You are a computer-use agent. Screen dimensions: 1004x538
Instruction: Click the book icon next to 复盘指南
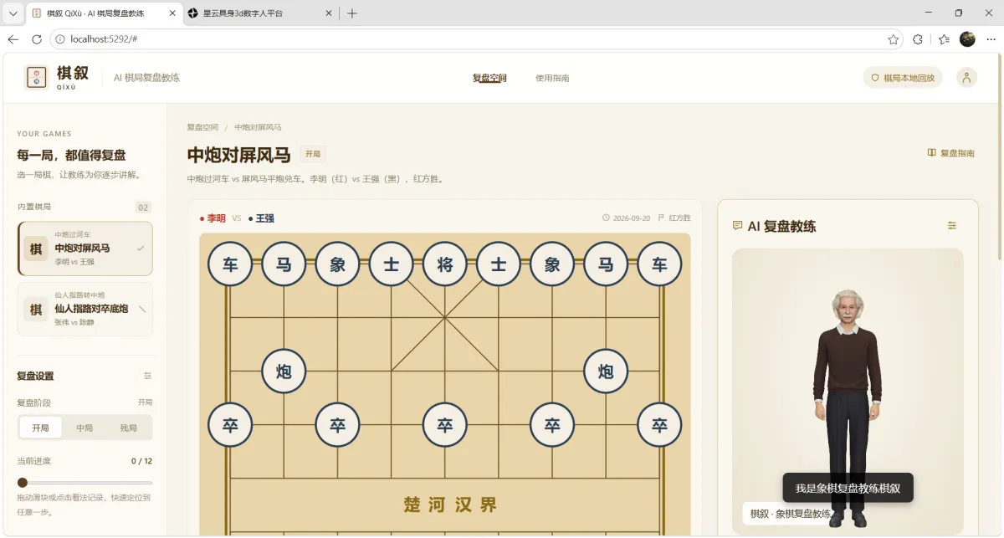(x=931, y=153)
